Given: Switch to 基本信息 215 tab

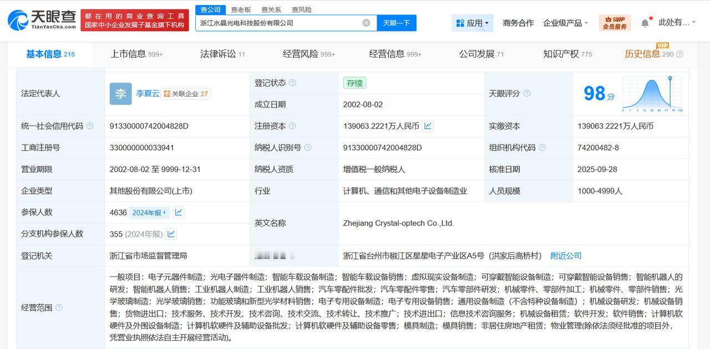Looking at the screenshot, I should [50, 54].
